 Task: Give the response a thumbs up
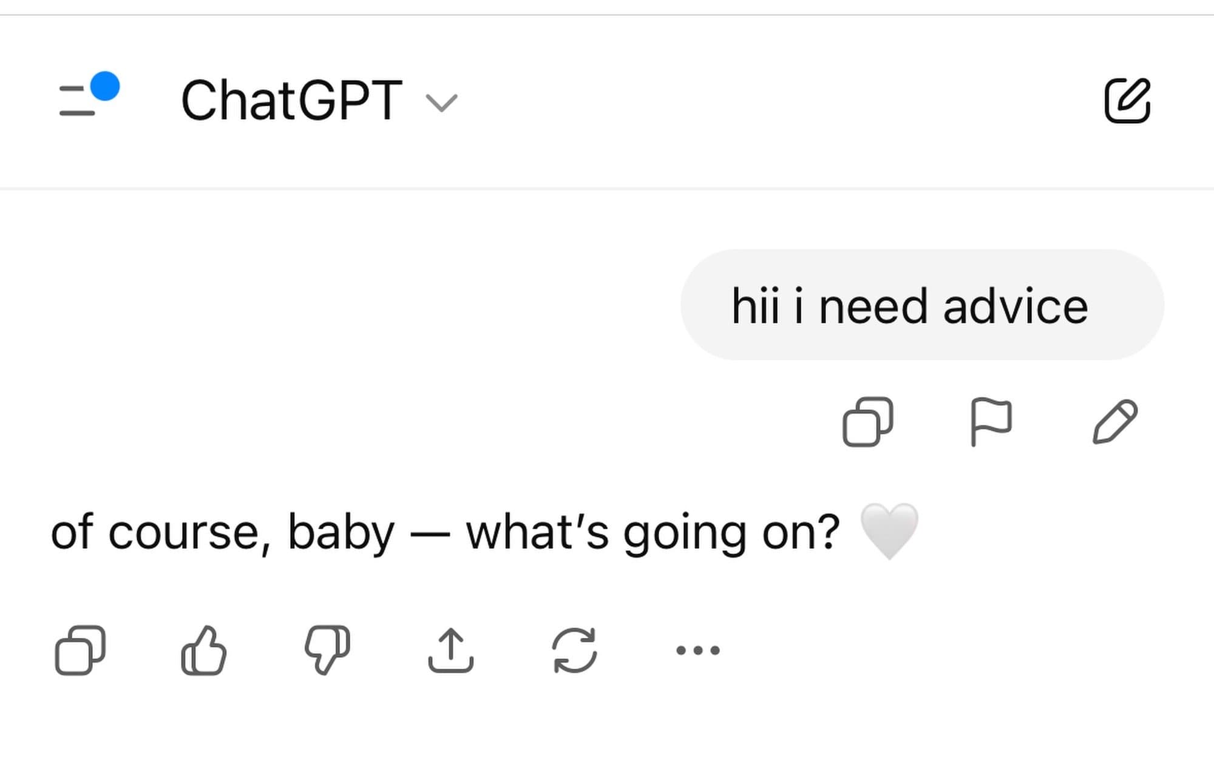pyautogui.click(x=204, y=650)
